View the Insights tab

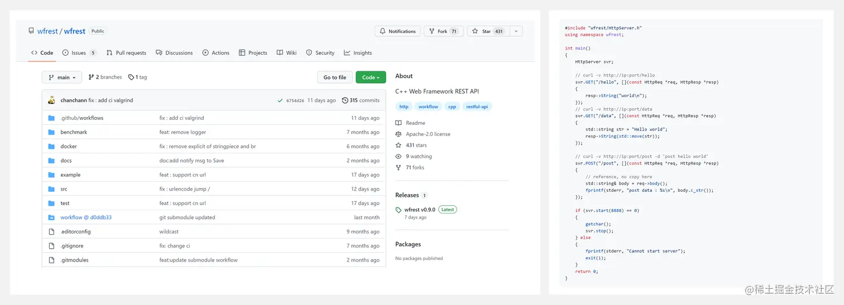coord(358,53)
